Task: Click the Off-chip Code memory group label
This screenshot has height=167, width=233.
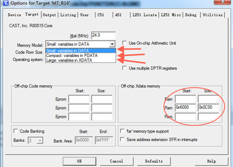Action: (33, 86)
